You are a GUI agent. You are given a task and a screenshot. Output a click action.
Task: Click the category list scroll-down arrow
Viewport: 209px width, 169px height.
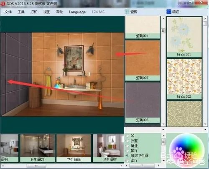pyautogui.click(x=163, y=161)
